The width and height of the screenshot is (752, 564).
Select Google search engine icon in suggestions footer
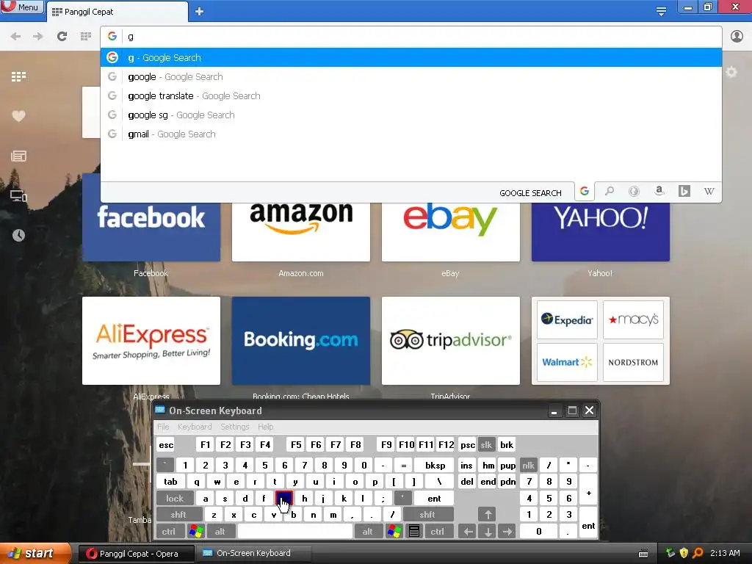coord(584,192)
